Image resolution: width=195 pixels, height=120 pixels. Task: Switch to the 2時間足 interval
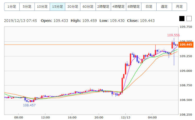[x=103, y=7]
